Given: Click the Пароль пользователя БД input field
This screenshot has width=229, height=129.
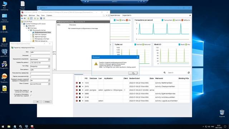Looking at the screenshot, I should pos(40,77).
